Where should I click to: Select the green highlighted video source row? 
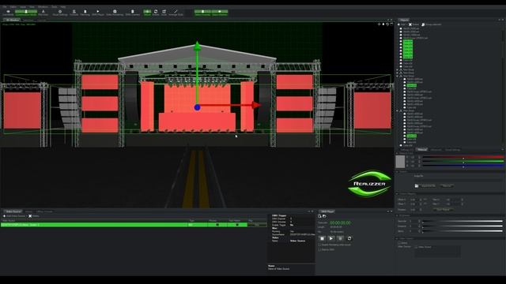134,225
